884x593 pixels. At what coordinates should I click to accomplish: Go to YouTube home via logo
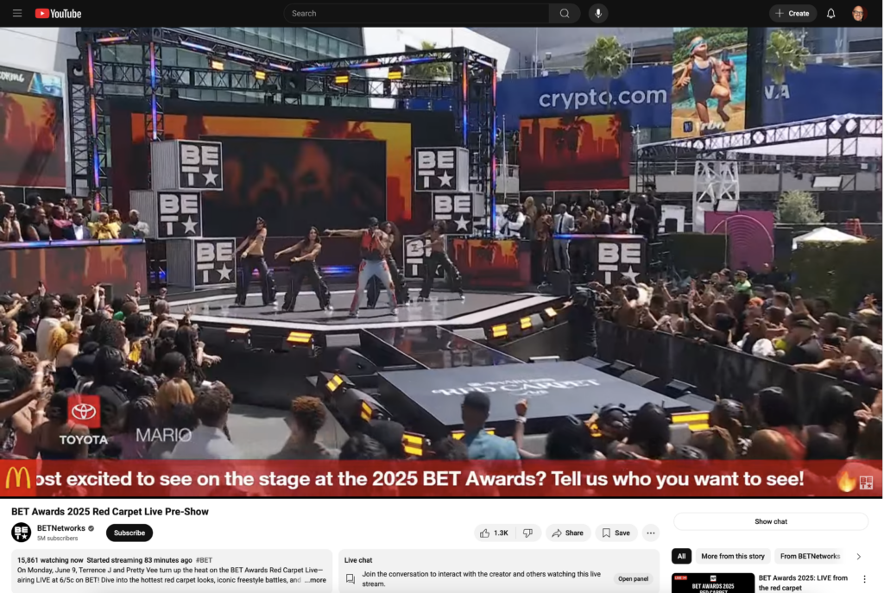coord(58,14)
